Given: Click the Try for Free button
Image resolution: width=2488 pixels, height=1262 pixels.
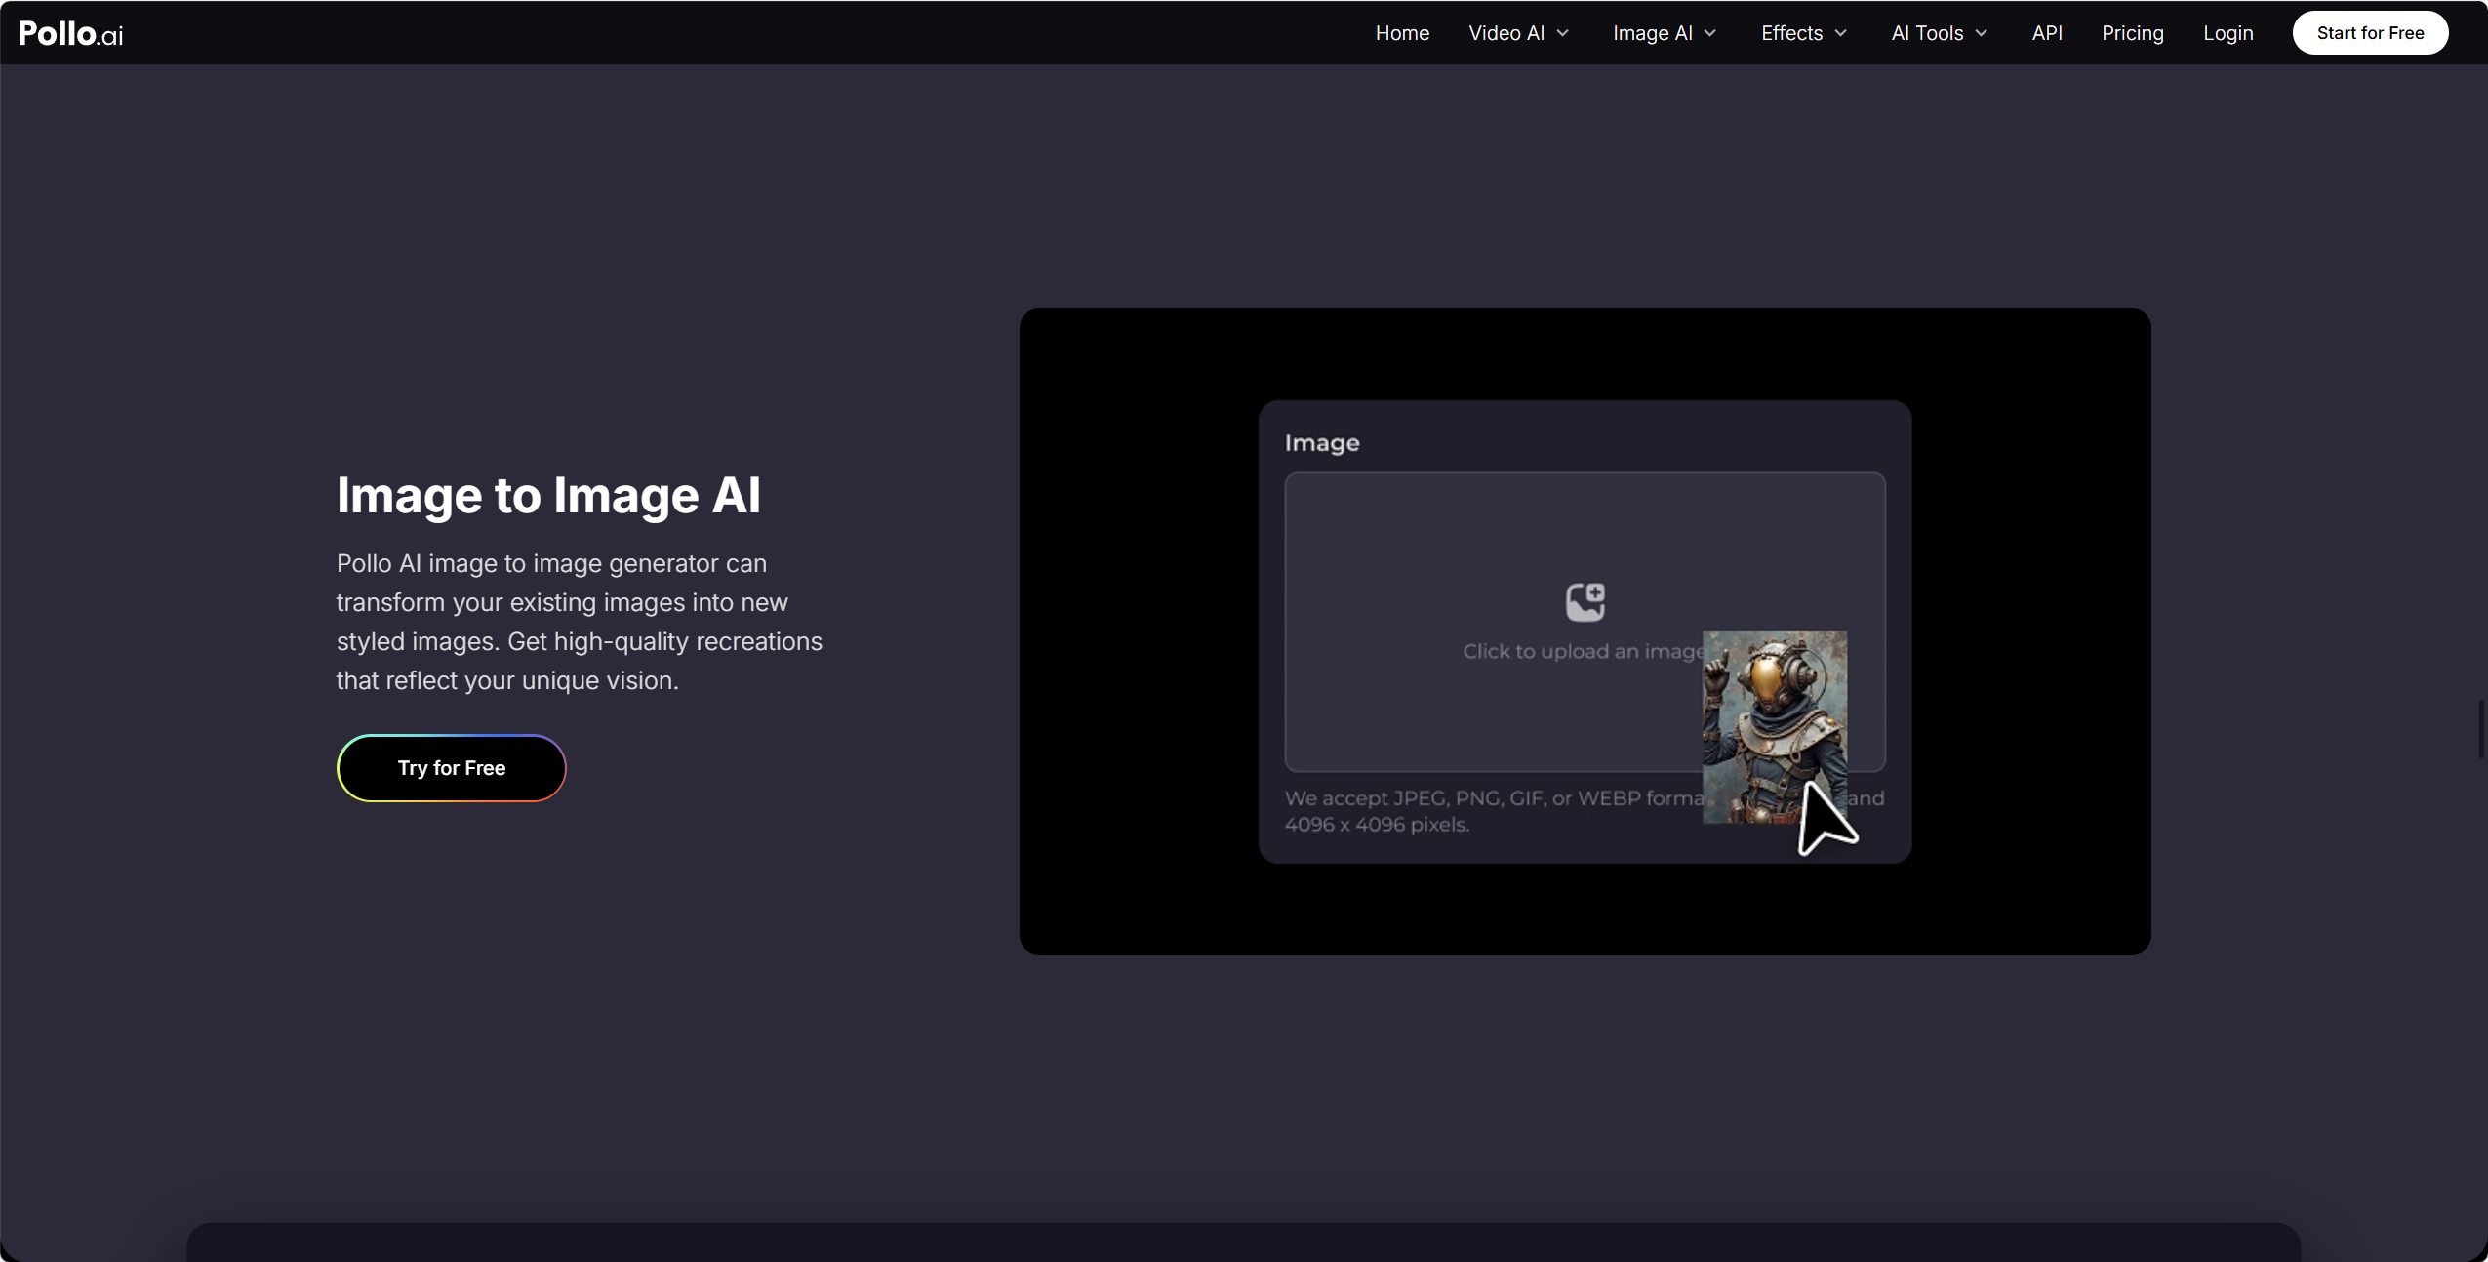Looking at the screenshot, I should 452,768.
